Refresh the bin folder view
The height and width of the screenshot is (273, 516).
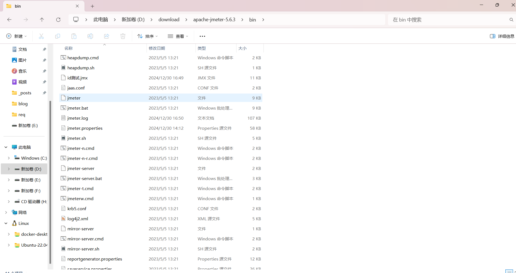(x=58, y=20)
